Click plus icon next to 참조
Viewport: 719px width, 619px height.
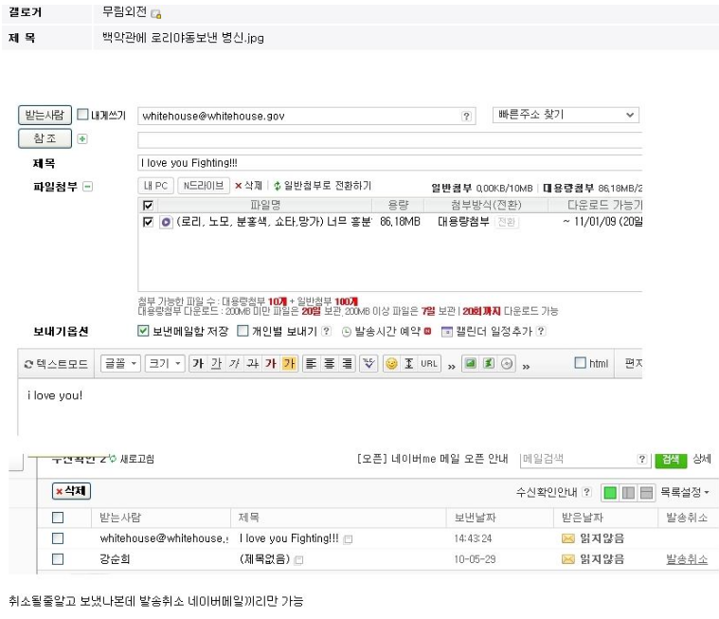coord(82,138)
